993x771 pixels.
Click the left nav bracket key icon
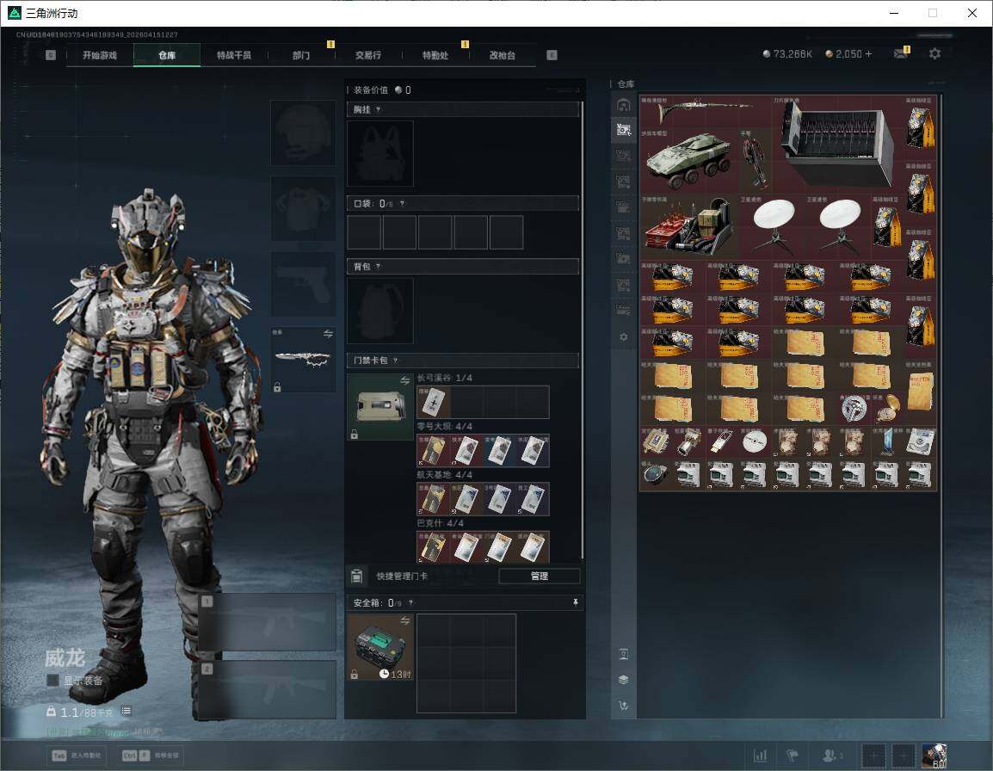[x=51, y=55]
